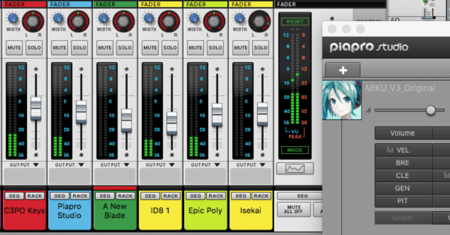
Task: Click the A New Blade pan knob
Action: [124, 21]
